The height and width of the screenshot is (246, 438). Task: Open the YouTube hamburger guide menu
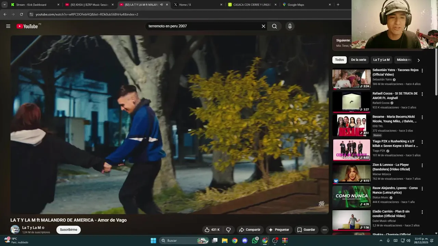pyautogui.click(x=8, y=26)
